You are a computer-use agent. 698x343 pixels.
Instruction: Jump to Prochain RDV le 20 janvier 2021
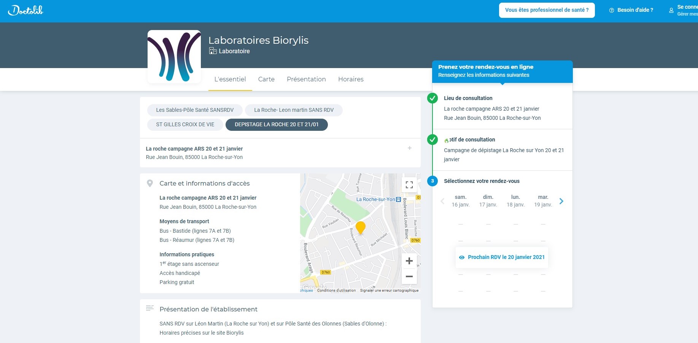[x=502, y=257]
